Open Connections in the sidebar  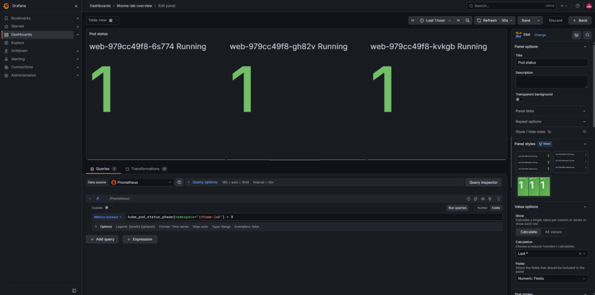(22, 67)
